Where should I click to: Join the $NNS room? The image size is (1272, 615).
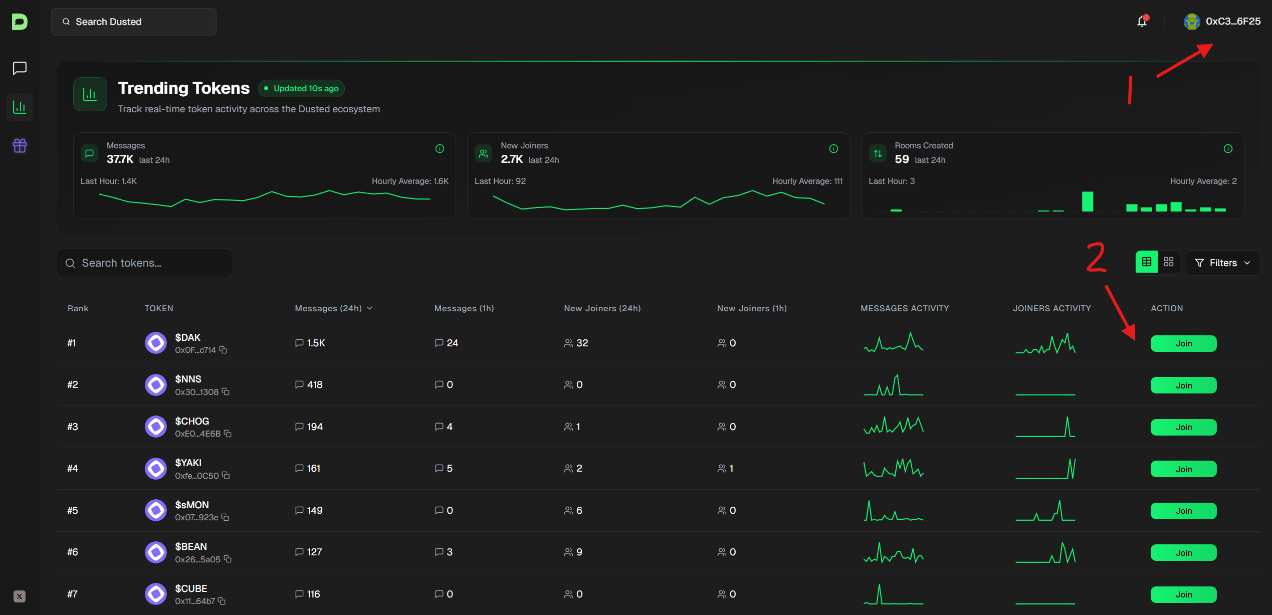[x=1183, y=385]
